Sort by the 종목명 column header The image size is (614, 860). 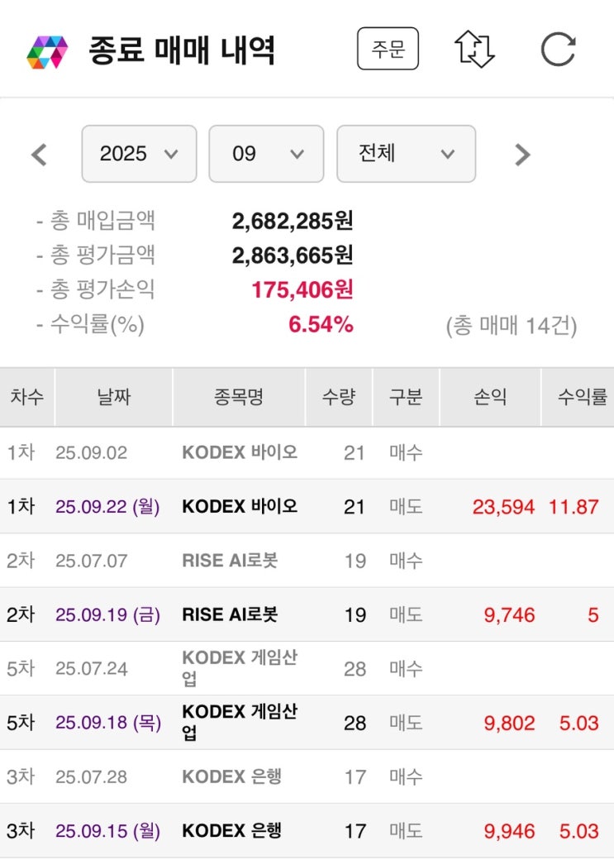point(239,397)
